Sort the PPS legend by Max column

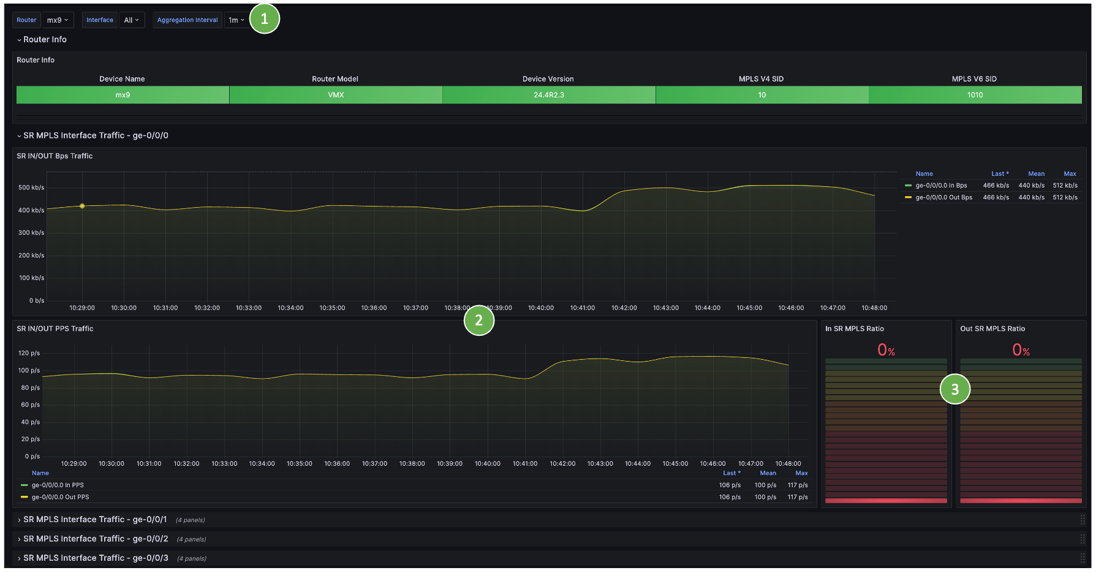pos(801,473)
